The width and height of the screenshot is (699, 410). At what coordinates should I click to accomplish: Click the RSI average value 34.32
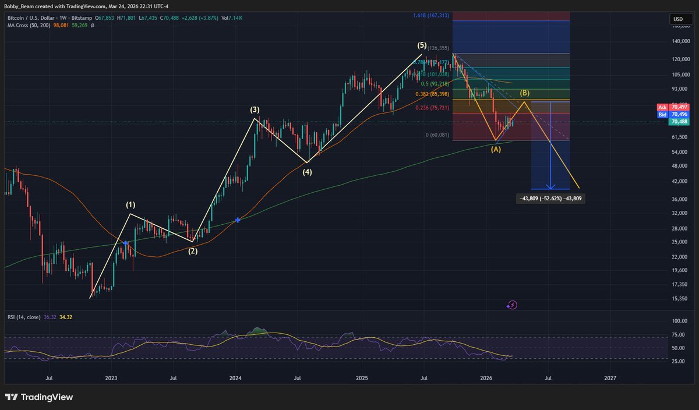pyautogui.click(x=66, y=317)
